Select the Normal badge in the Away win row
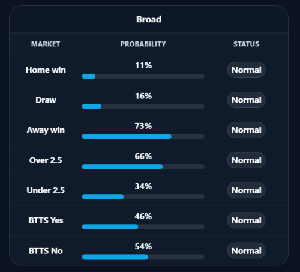300x272 pixels. 246,130
